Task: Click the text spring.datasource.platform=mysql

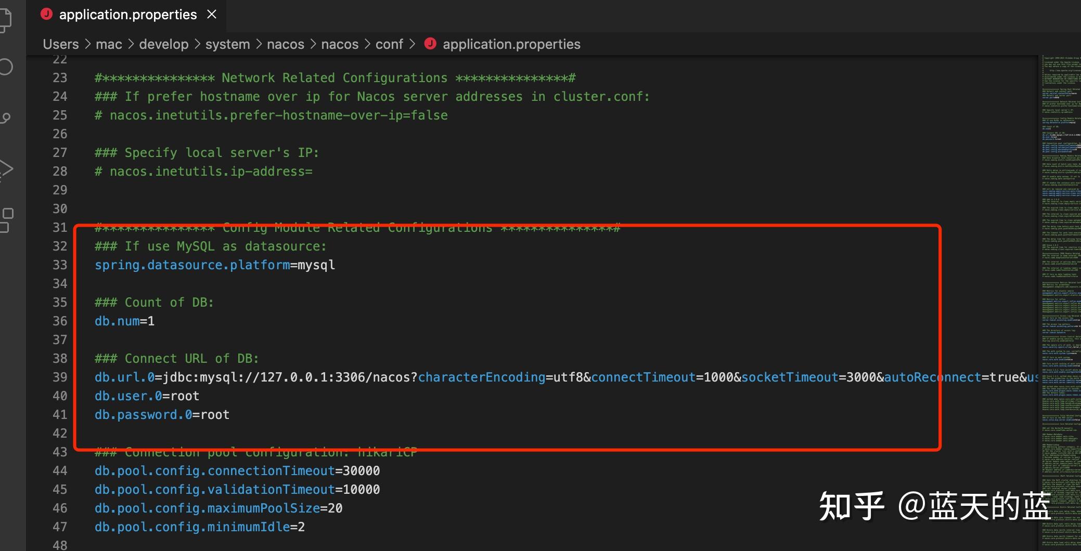Action: [x=215, y=265]
